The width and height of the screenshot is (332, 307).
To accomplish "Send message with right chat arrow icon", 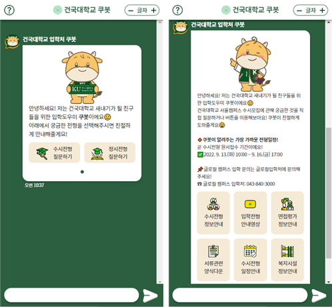I will click(x=319, y=296).
